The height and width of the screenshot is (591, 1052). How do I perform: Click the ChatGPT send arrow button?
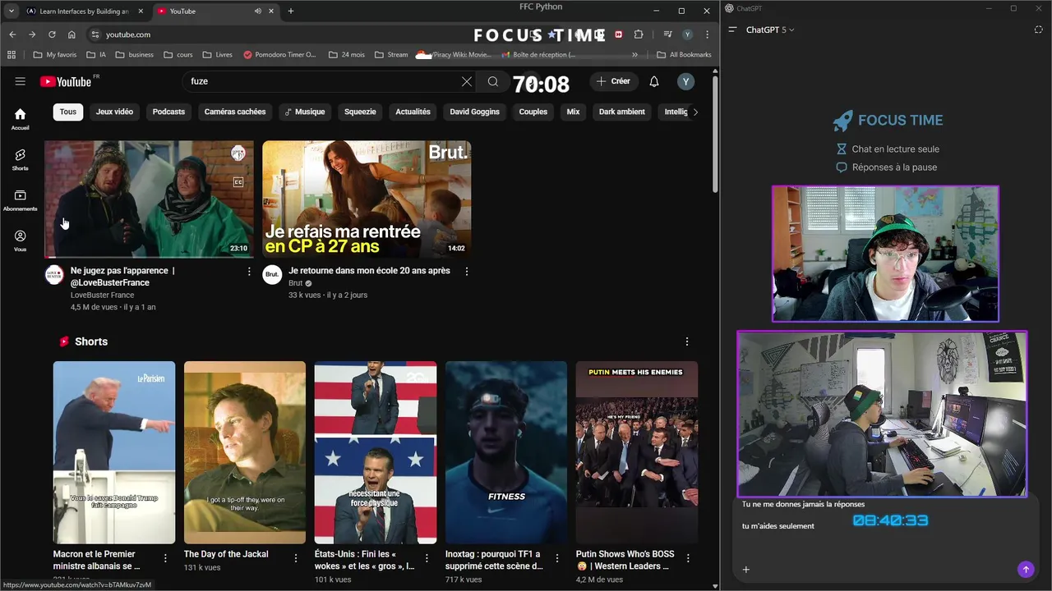tap(1026, 569)
